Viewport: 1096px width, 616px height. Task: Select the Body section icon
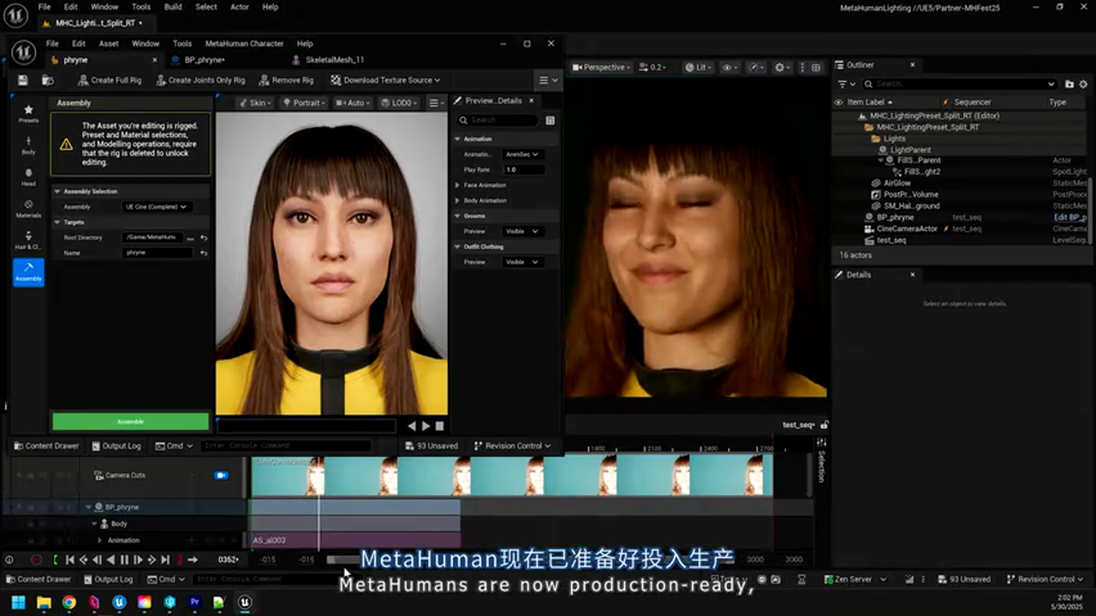point(28,145)
